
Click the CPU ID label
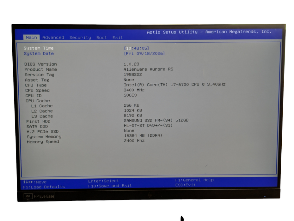point(34,96)
